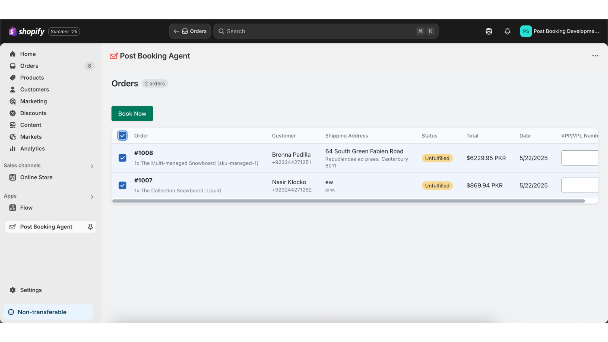Click the Home sidebar icon
This screenshot has height=342, width=608.
13,54
